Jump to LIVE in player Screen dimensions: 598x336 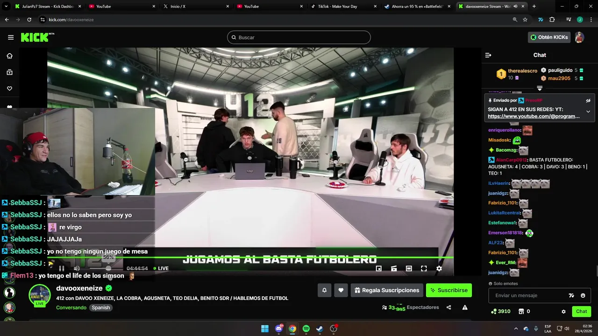point(161,268)
